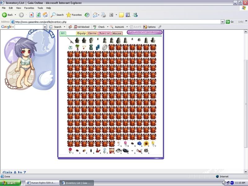Select the potted plant inventory item
This screenshot has width=248, height=186.
(77, 47)
